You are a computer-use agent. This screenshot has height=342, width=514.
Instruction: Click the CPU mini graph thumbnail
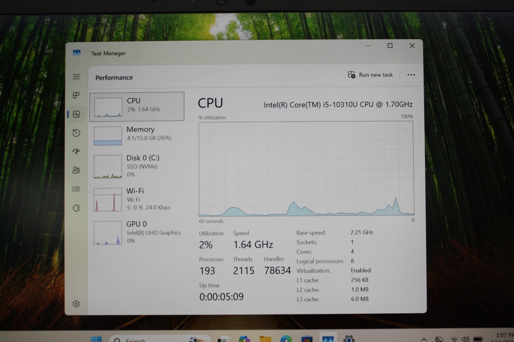(108, 107)
